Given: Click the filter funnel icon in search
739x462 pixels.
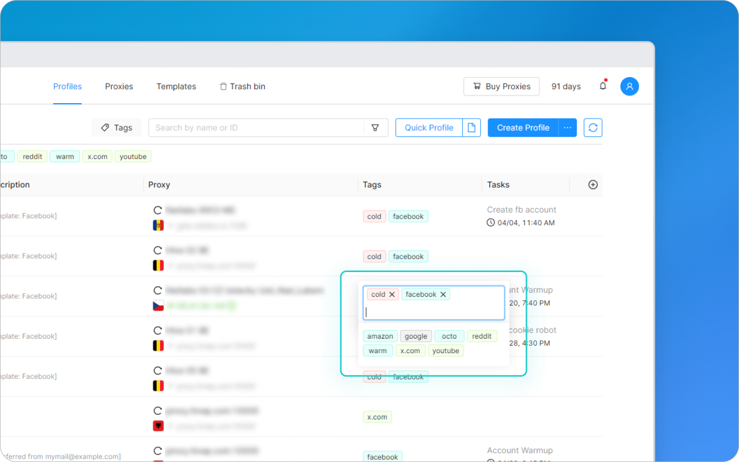Looking at the screenshot, I should pos(375,128).
